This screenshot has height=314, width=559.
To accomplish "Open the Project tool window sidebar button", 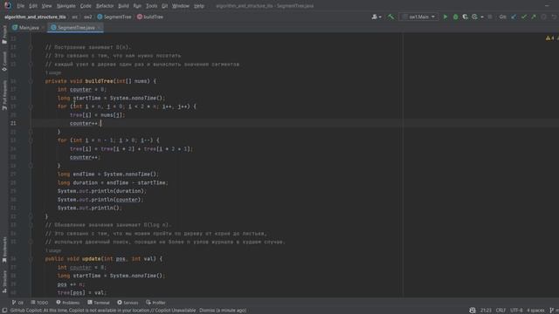I will point(4,35).
